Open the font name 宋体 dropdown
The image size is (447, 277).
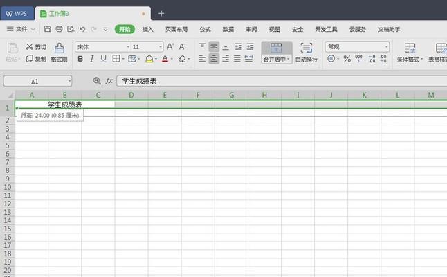[x=128, y=47]
